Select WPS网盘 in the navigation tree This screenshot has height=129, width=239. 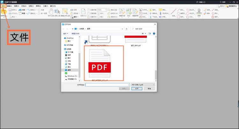69,45
